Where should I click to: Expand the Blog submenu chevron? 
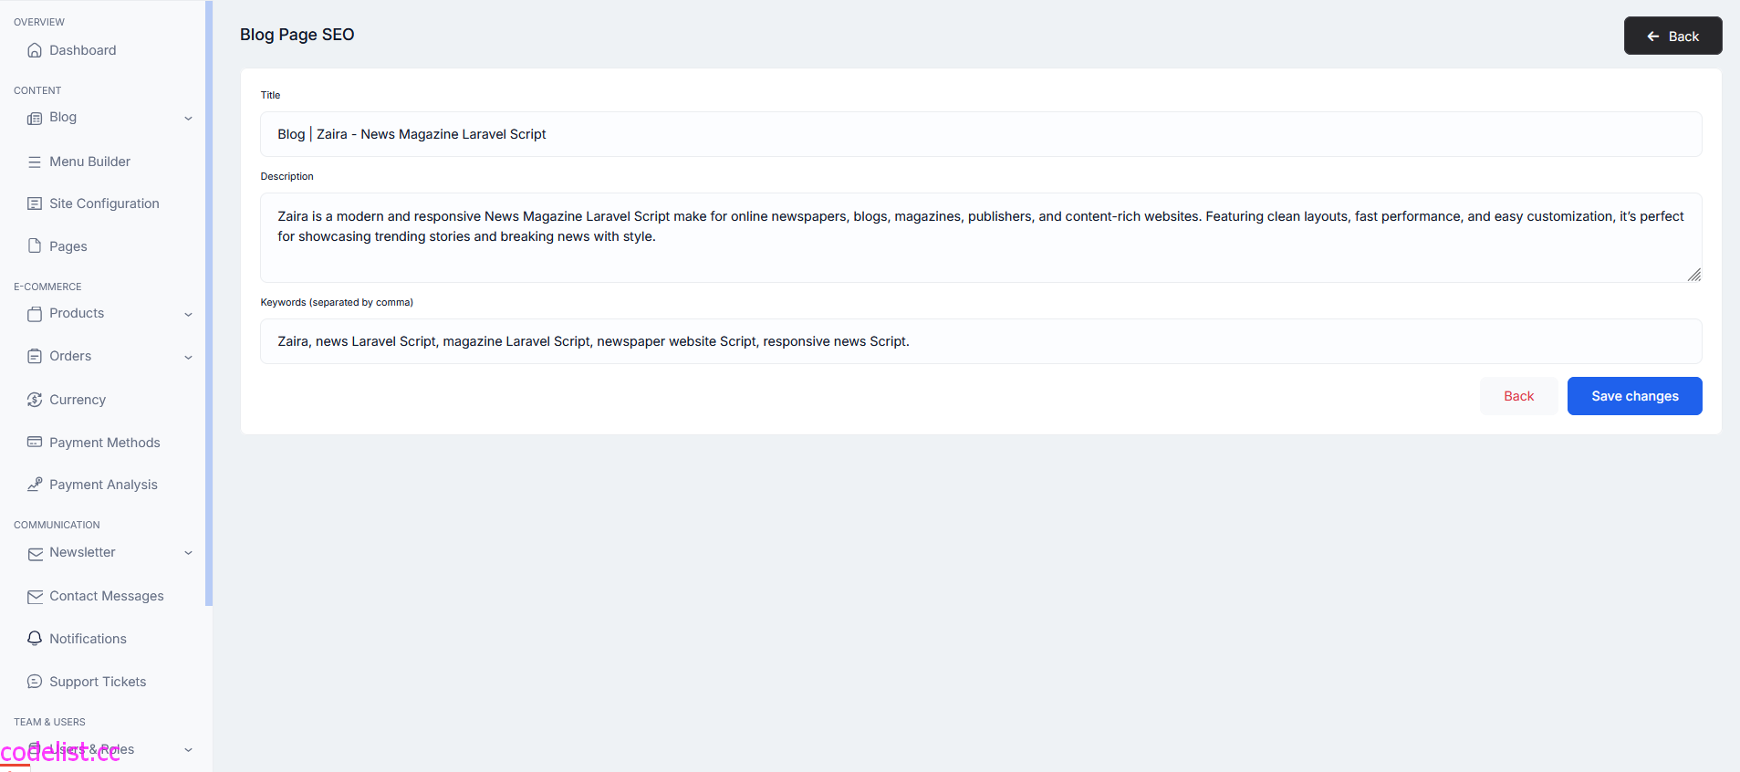click(189, 118)
